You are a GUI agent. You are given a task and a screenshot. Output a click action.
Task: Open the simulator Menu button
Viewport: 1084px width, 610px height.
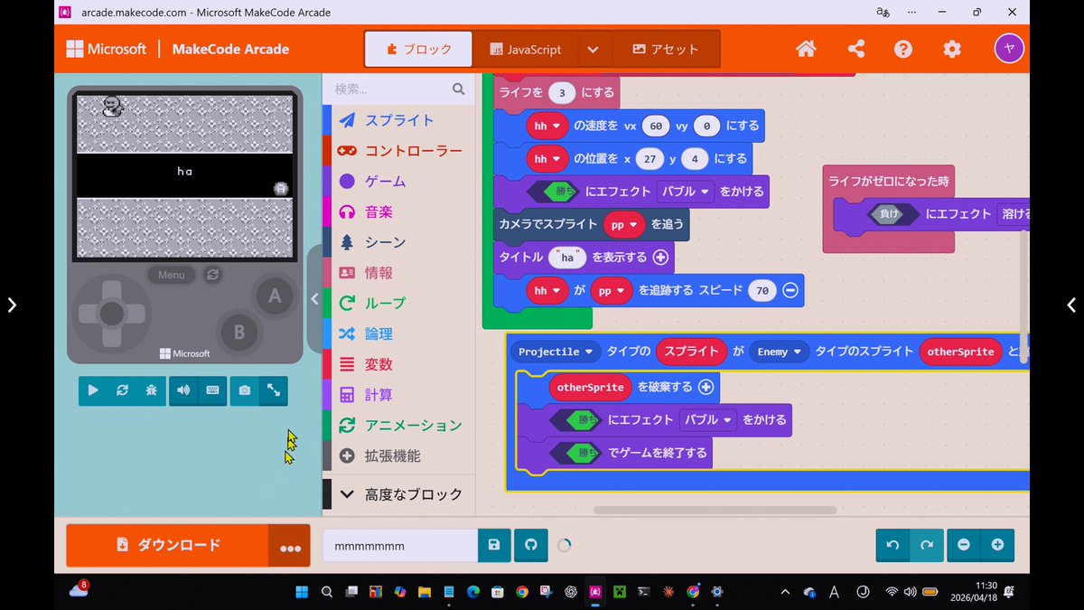tap(171, 275)
